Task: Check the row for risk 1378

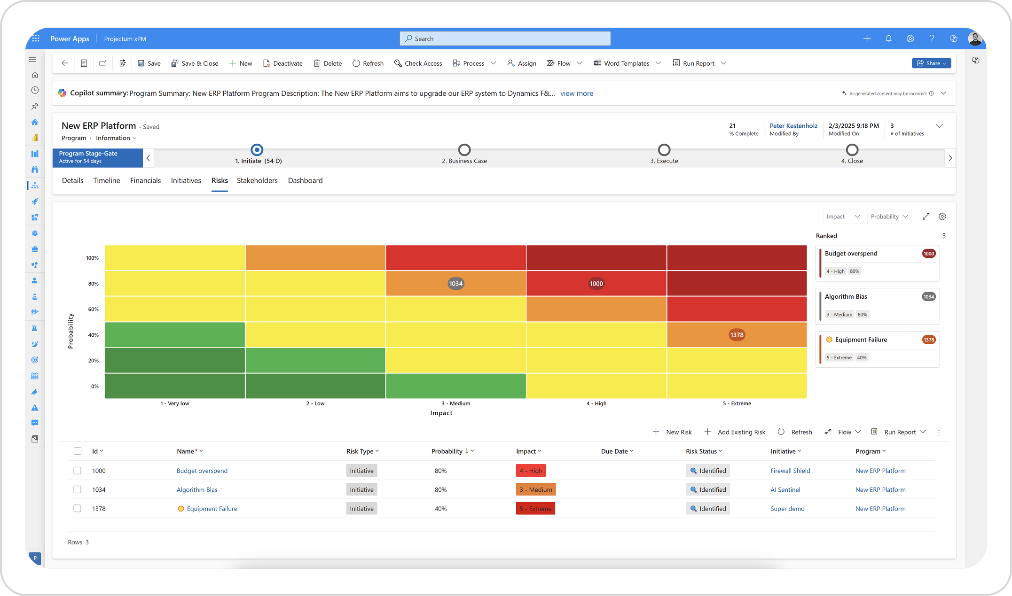Action: [78, 508]
